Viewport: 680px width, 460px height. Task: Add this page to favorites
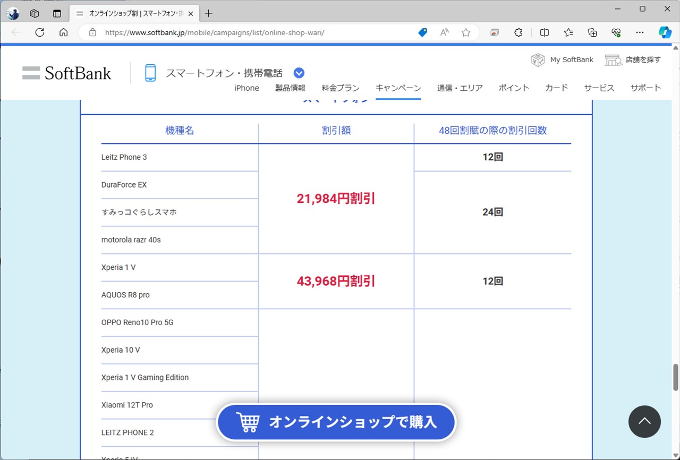[466, 32]
